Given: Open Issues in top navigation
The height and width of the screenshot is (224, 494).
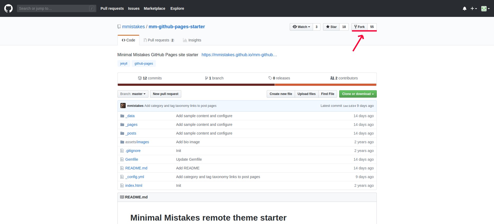Looking at the screenshot, I should (134, 8).
